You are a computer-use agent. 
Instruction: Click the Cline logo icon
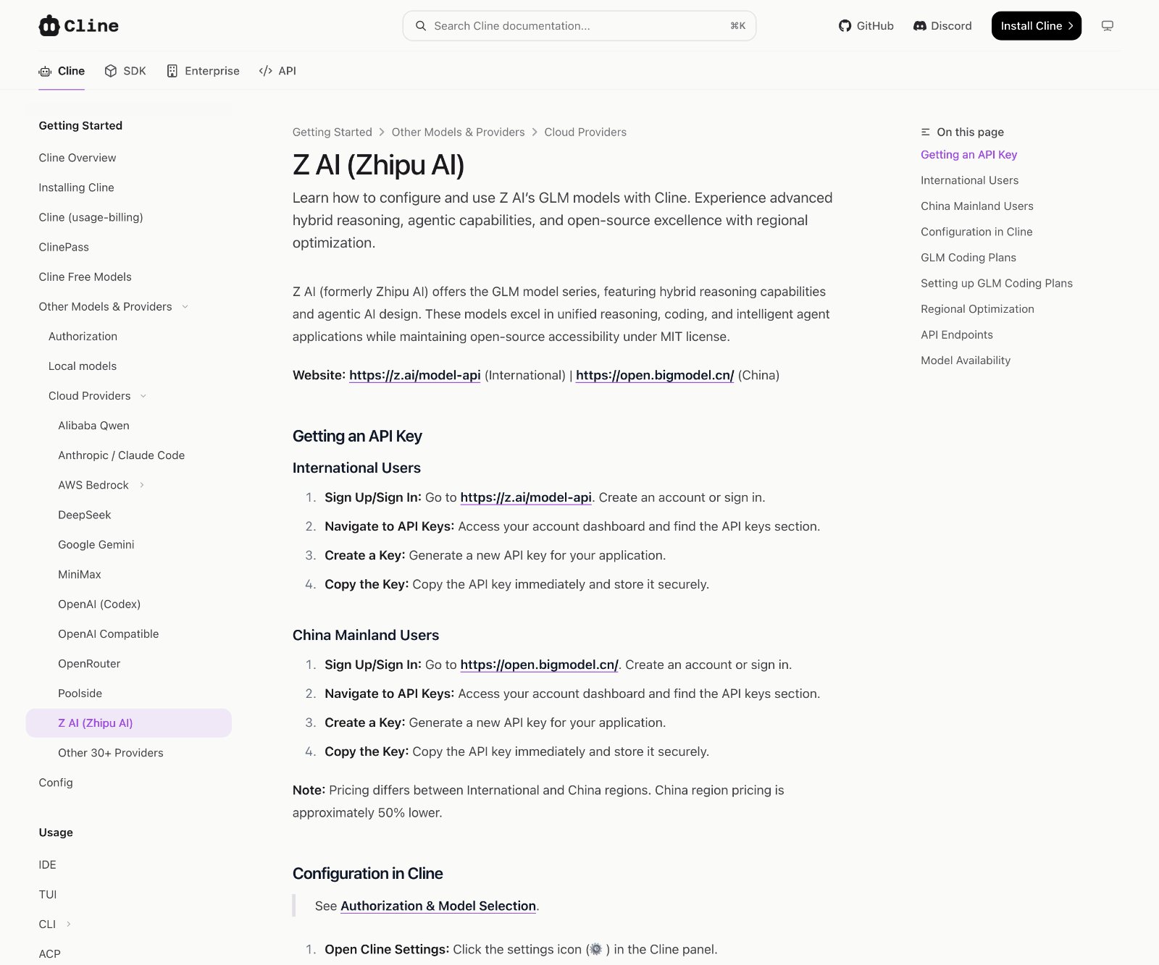[49, 25]
